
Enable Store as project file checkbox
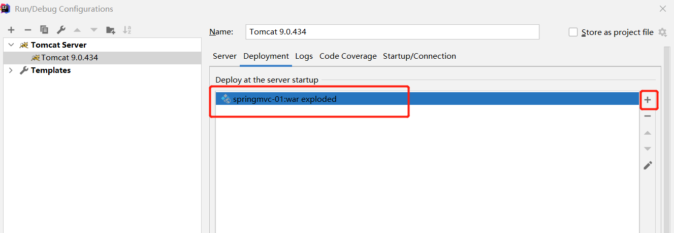pyautogui.click(x=573, y=32)
